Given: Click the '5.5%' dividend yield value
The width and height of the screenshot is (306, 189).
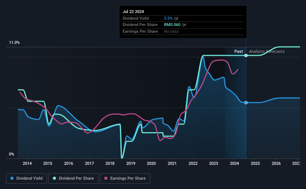Looking at the screenshot, I should [168, 18].
